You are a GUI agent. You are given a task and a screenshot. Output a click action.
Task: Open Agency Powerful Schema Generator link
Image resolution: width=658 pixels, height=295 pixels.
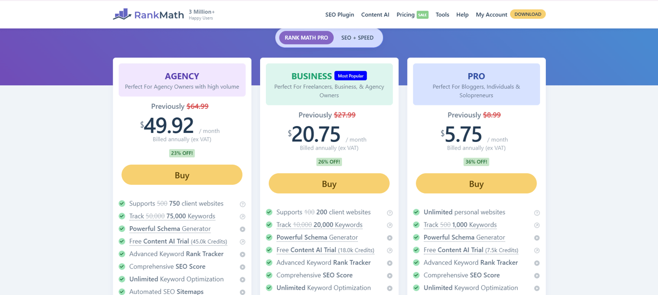click(x=170, y=229)
